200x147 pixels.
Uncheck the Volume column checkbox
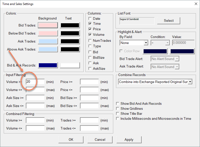[x=90, y=34]
